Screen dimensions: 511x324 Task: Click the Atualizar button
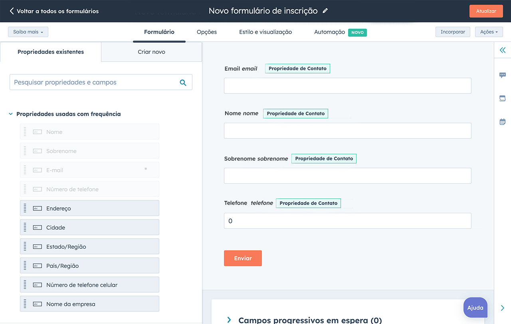(486, 11)
